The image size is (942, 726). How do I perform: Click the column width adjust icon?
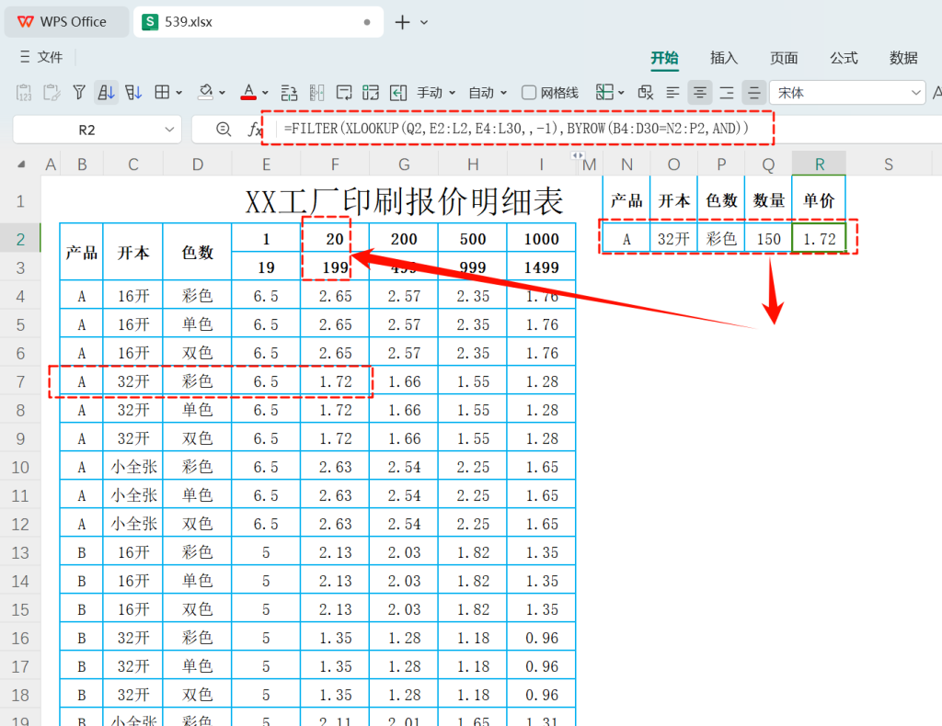click(x=316, y=93)
